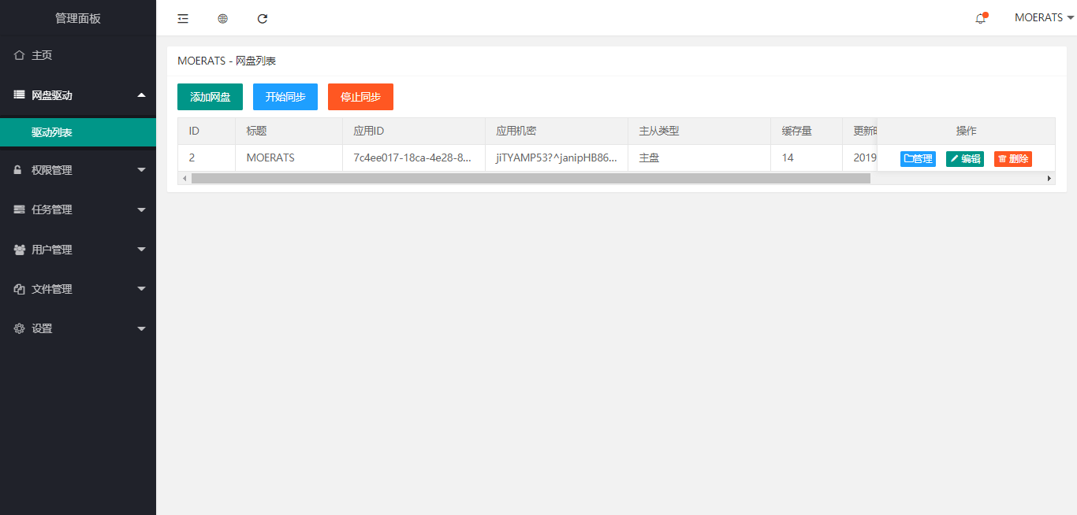This screenshot has height=515, width=1077.
Task: Open 任务管理 menu item
Action: click(78, 209)
